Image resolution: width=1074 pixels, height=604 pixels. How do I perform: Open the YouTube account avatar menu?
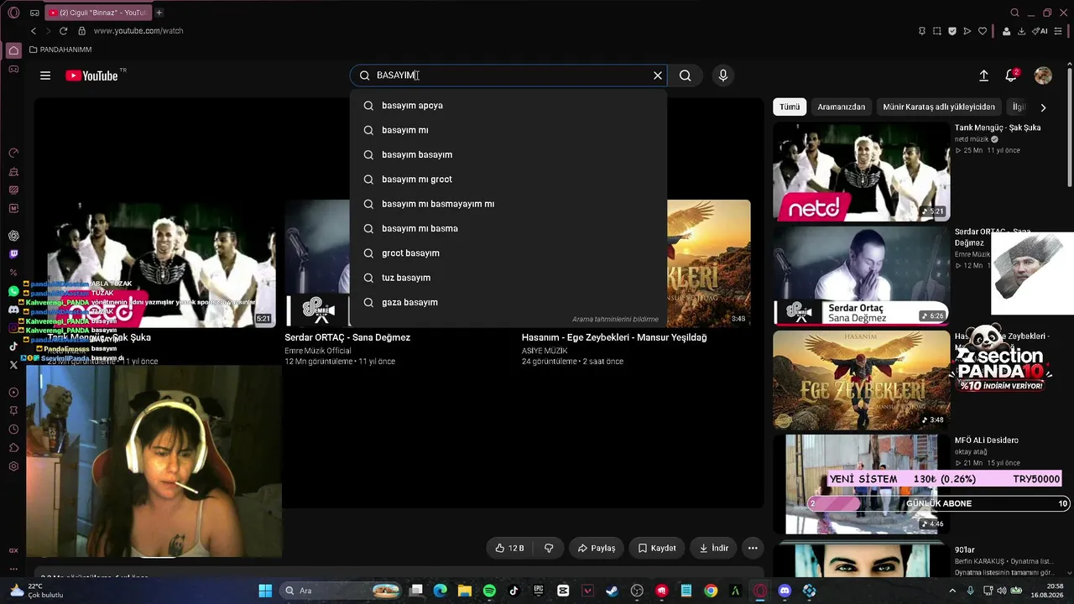tap(1043, 75)
